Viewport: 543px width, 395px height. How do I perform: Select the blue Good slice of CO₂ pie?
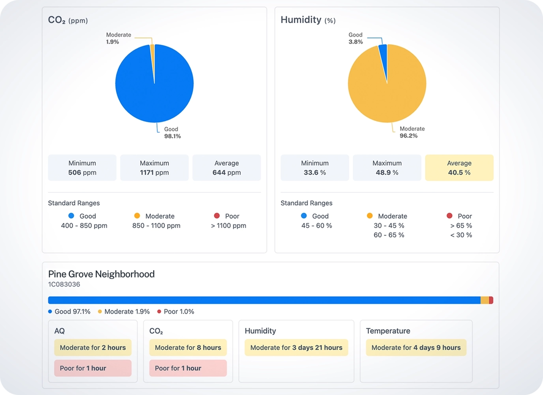point(154,91)
